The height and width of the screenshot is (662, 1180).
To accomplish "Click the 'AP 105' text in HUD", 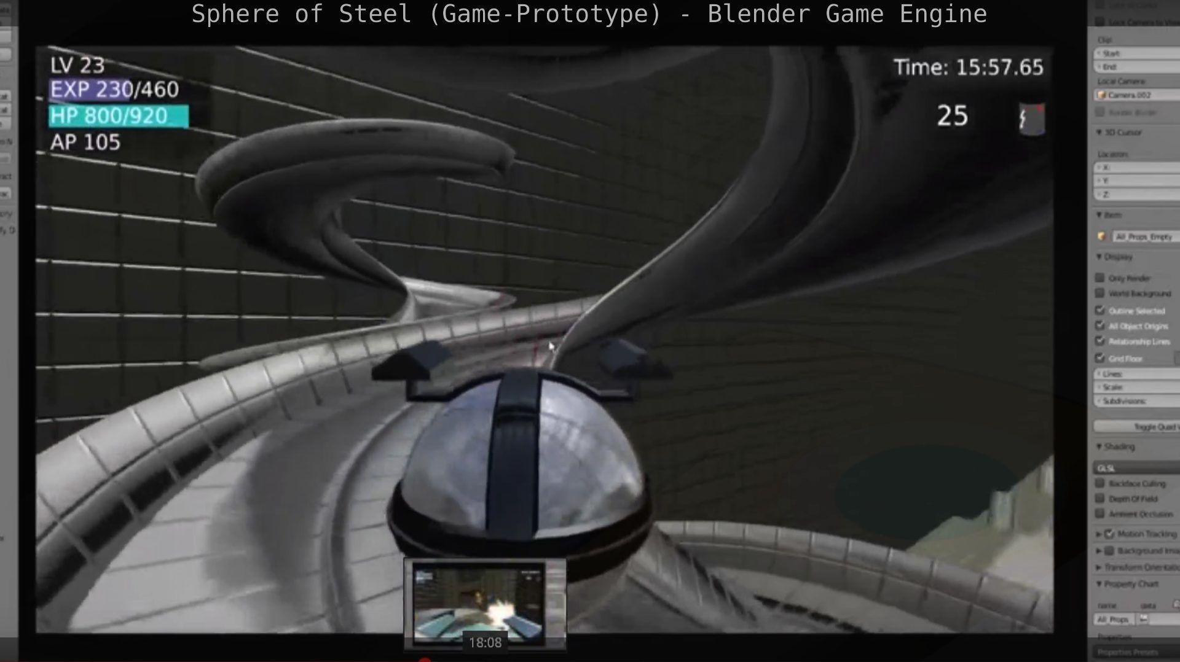I will (85, 142).
